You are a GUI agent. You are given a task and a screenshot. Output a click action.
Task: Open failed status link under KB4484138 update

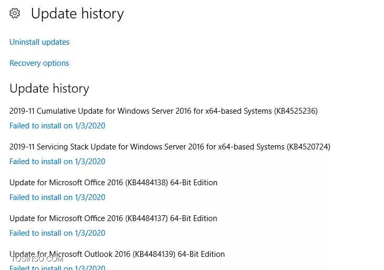(x=57, y=197)
